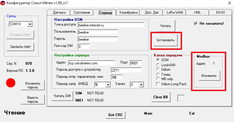Click the Изменить пароль button

(x=33, y=85)
